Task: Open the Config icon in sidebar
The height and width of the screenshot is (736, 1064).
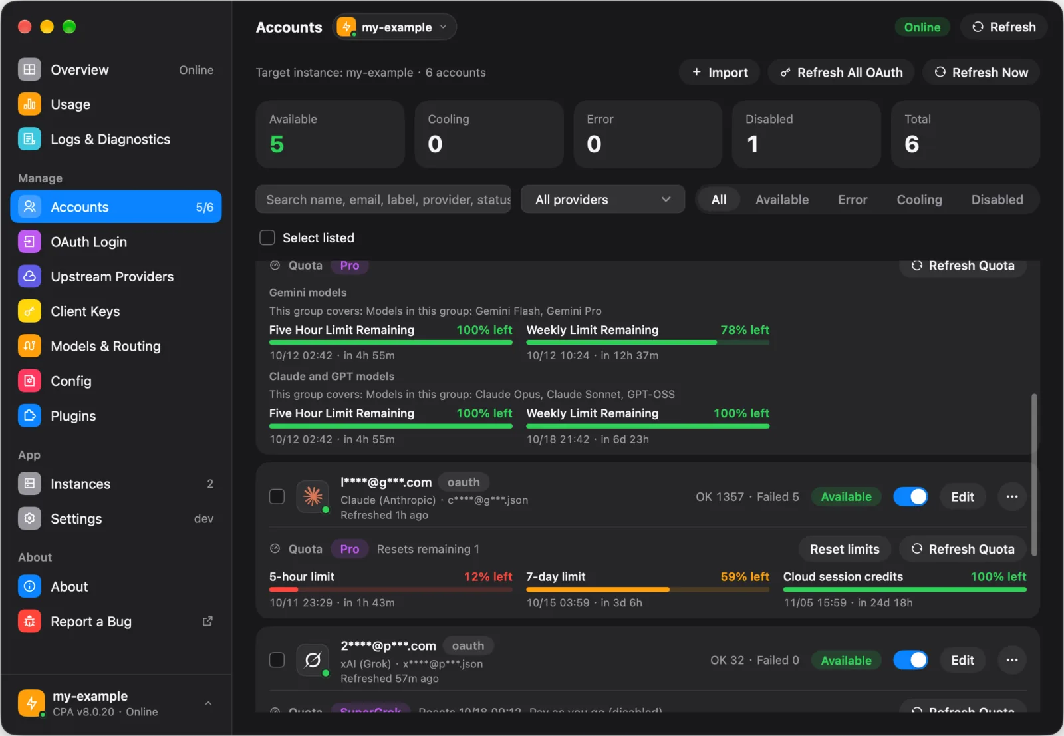Action: pyautogui.click(x=29, y=381)
